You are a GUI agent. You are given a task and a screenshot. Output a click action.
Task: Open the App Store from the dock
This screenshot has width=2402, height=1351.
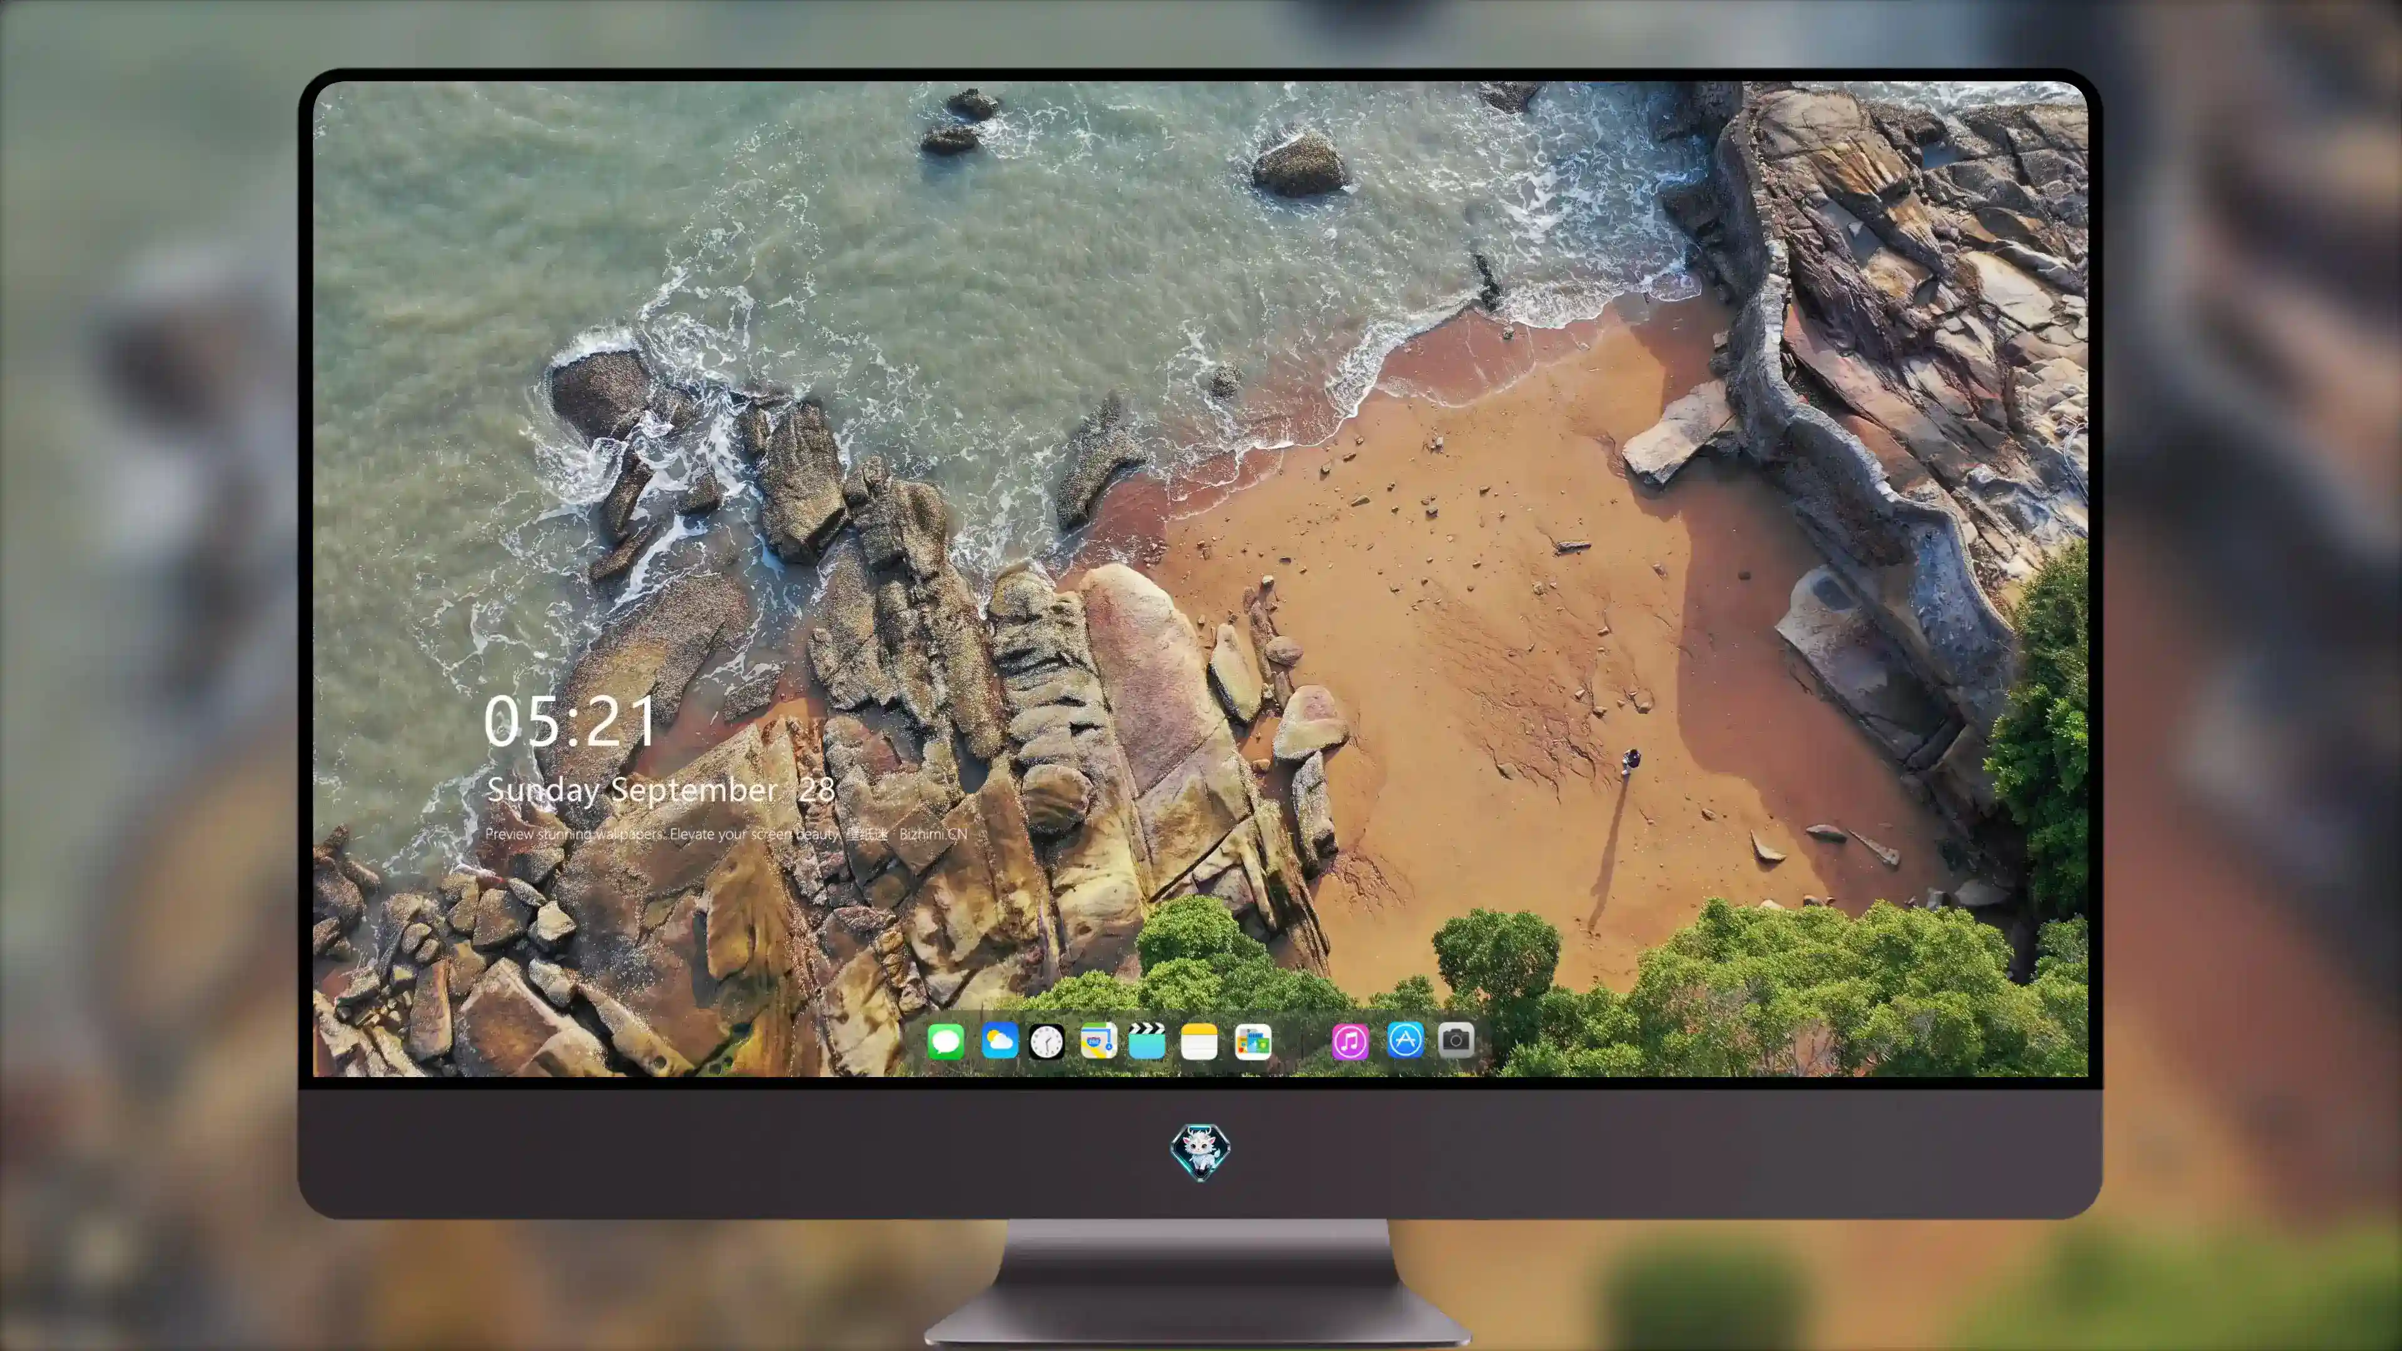[x=1405, y=1040]
